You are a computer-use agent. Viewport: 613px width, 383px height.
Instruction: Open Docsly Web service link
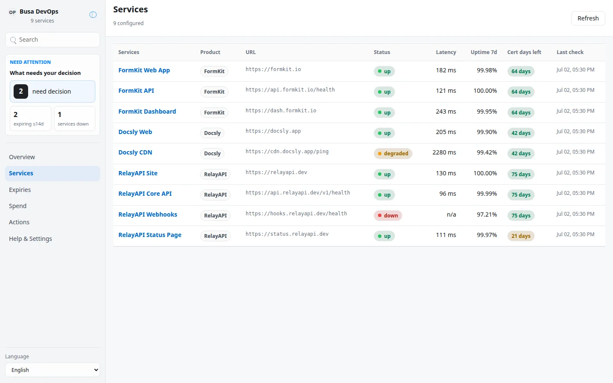coord(135,132)
